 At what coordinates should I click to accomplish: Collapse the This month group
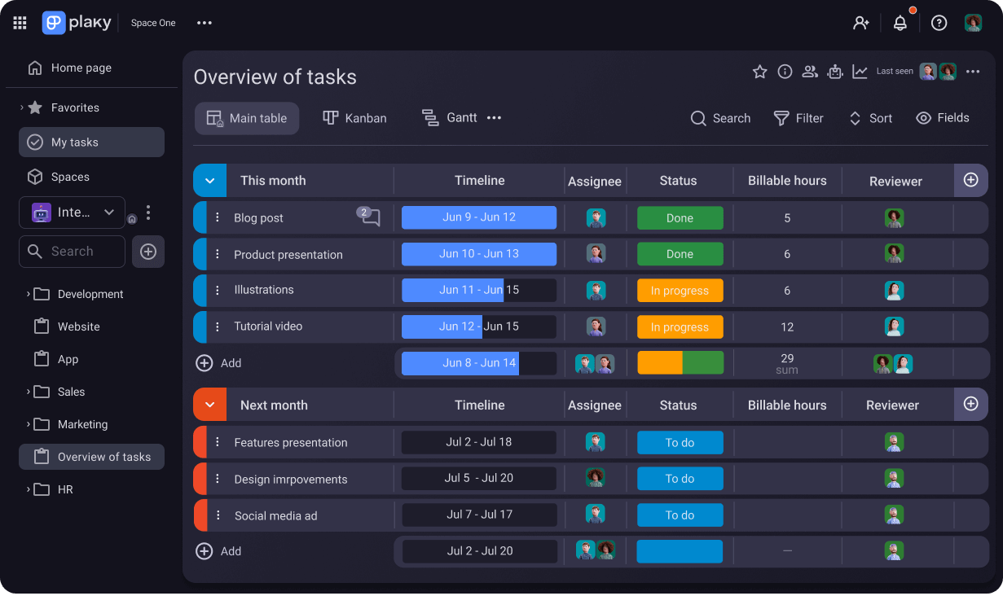209,180
